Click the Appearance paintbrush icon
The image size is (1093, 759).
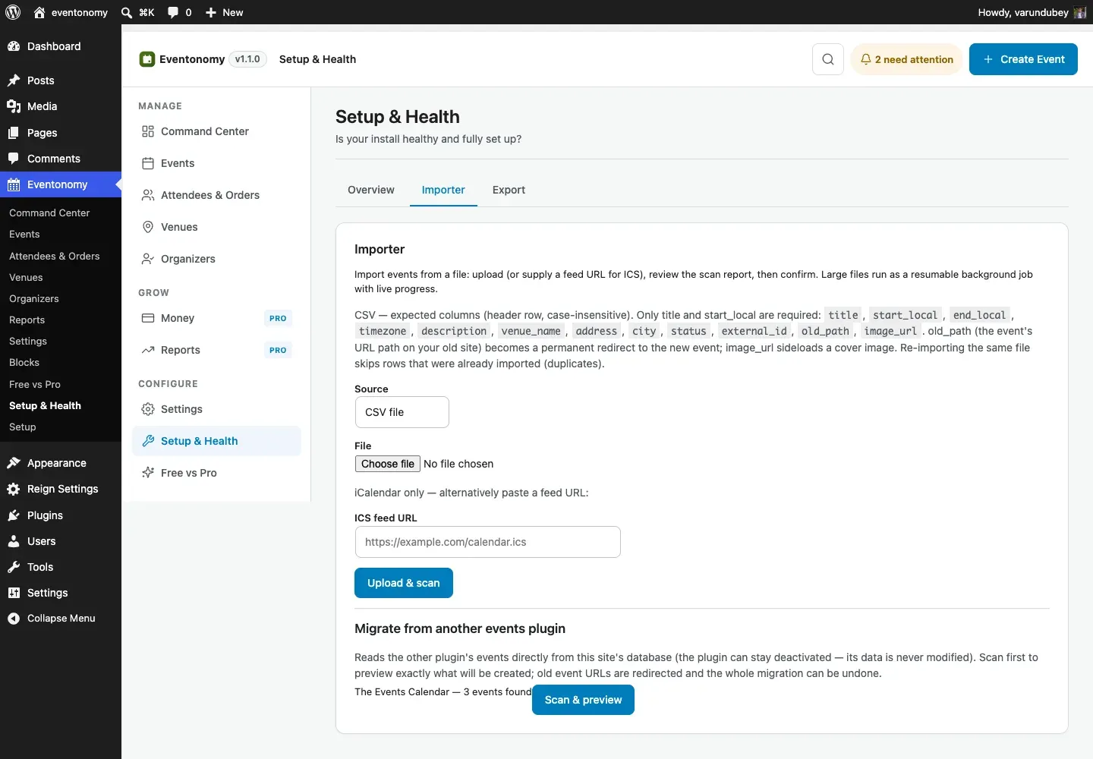[x=14, y=463]
